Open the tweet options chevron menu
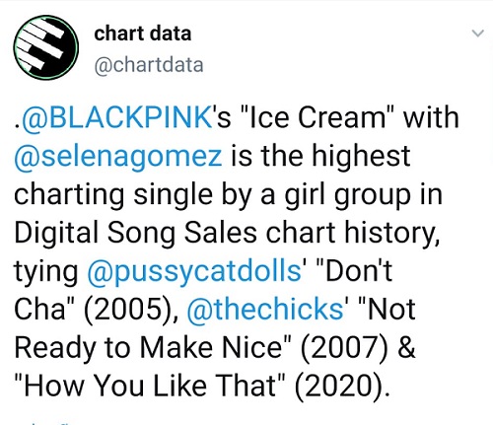Viewport: 493px width, 425px height. point(477,33)
